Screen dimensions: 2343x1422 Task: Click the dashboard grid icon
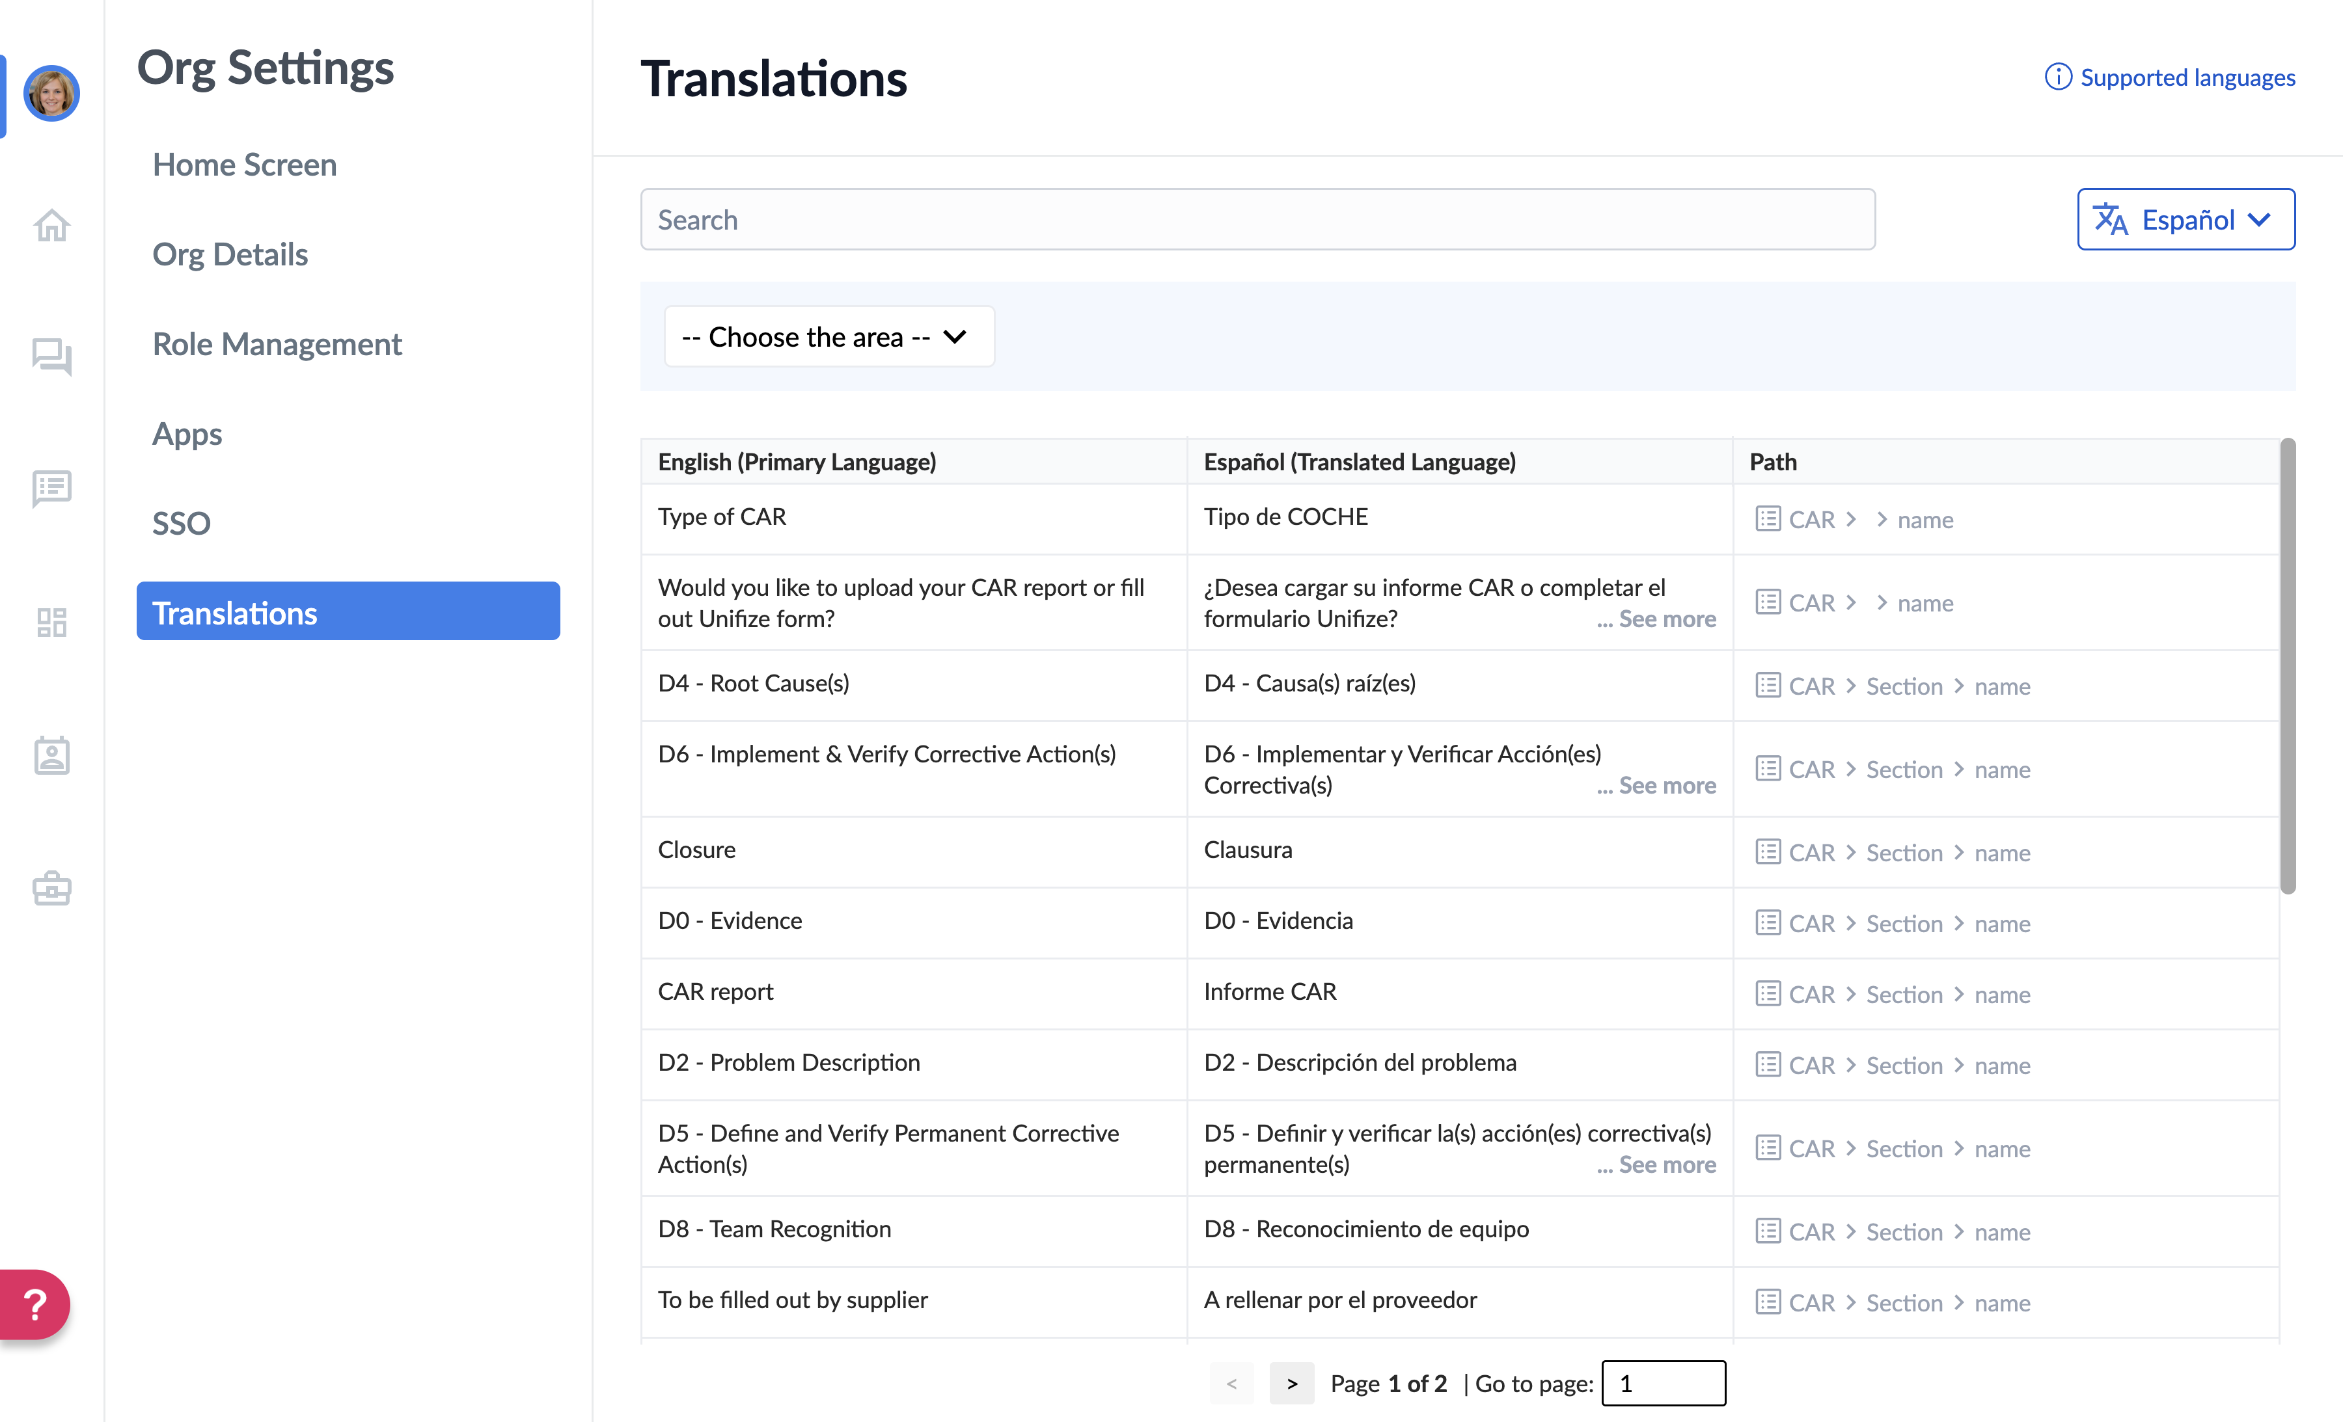(x=51, y=622)
